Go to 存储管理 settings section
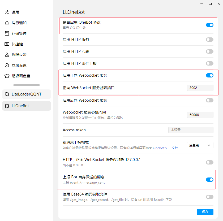Screen dimensions: 223x221 pyautogui.click(x=27, y=33)
